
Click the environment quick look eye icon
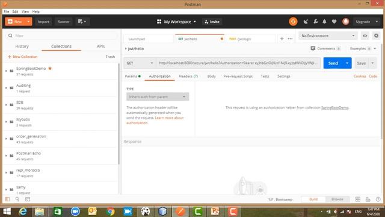pyautogui.click(x=365, y=36)
